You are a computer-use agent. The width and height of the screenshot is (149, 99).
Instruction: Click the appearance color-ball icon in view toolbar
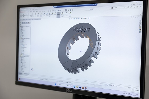click(x=84, y=18)
